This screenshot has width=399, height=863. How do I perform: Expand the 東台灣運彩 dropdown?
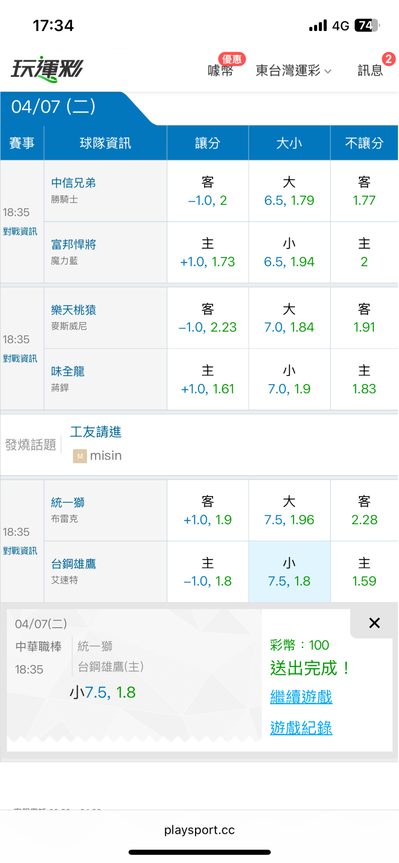(x=293, y=70)
